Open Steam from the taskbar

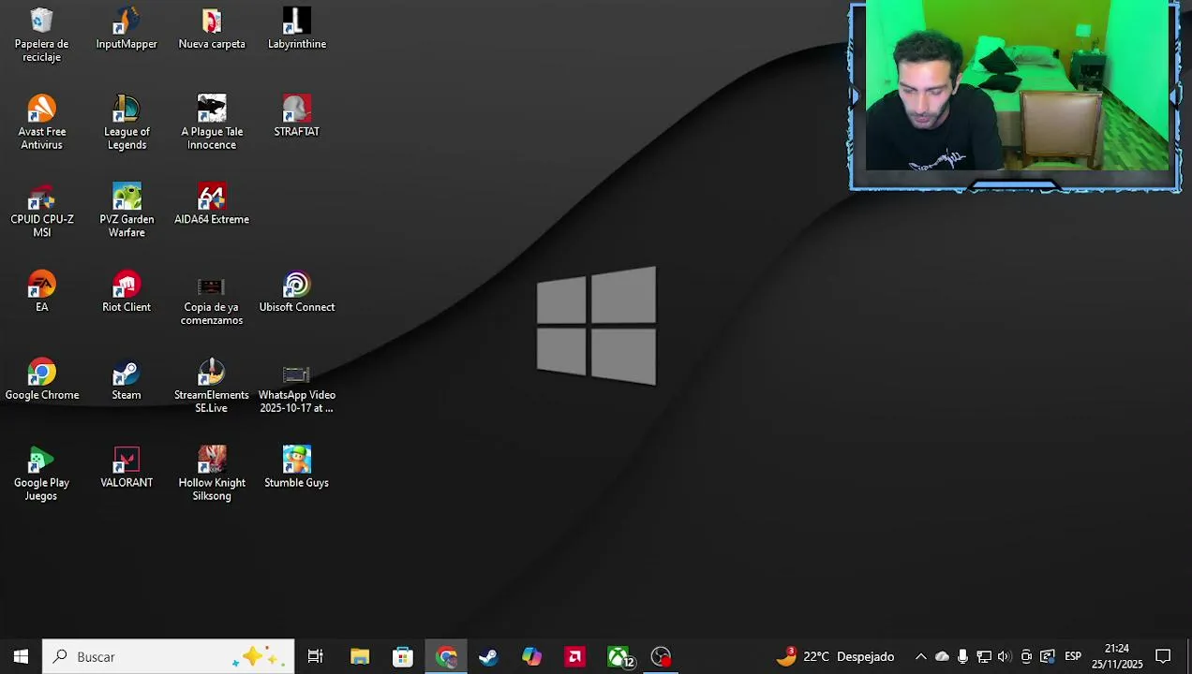tap(488, 656)
